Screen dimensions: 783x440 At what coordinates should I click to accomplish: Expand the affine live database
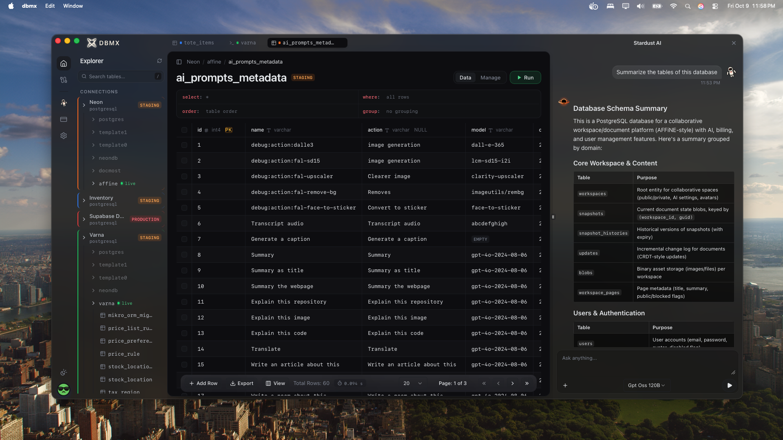tap(93, 184)
